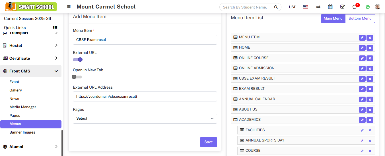The height and width of the screenshot is (156, 385).
Task: Edit the CBSE EXAM RESULT menu item
Action: (362, 79)
